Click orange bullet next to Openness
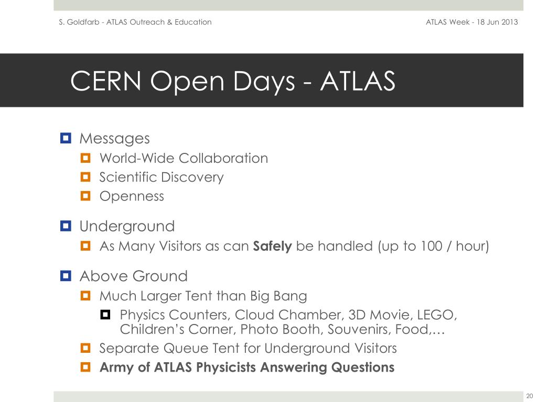Image resolution: width=537 pixels, height=402 pixels. pos(85,196)
